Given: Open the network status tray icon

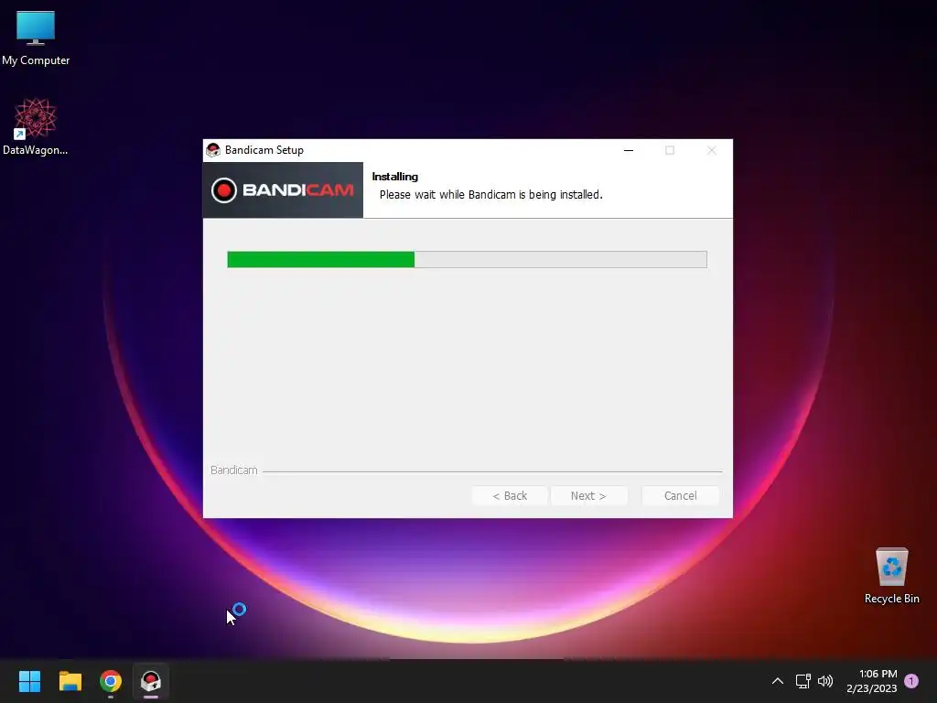Looking at the screenshot, I should [x=802, y=681].
